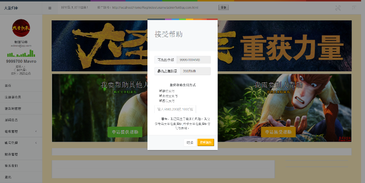Expand the 组织管理 sidebar chevron
Screen dimensions: 365x183
point(36,132)
